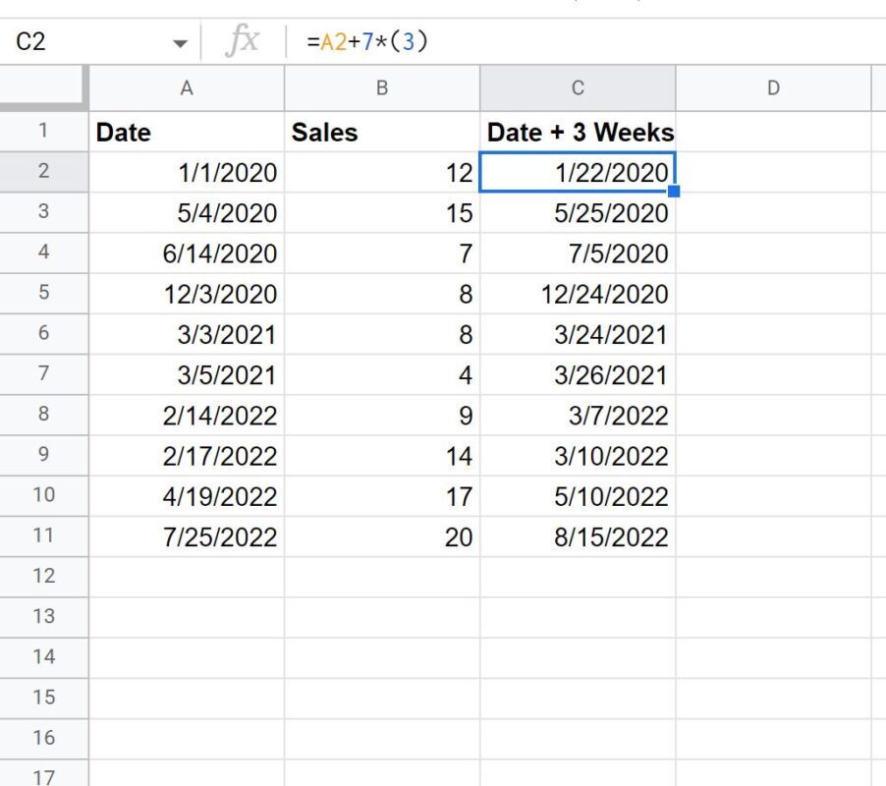Click sales value 17

pos(382,496)
